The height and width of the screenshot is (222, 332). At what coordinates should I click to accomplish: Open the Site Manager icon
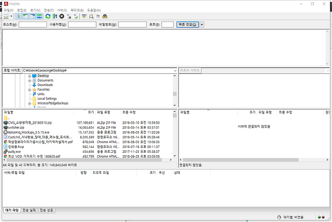(6, 16)
